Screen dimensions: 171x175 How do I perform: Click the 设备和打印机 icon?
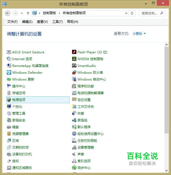pos(9,154)
